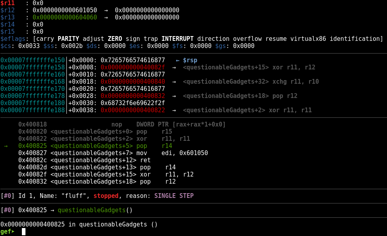Click stack address 0x00007fffffffe170
The width and height of the screenshot is (387, 236).
[x=33, y=88]
